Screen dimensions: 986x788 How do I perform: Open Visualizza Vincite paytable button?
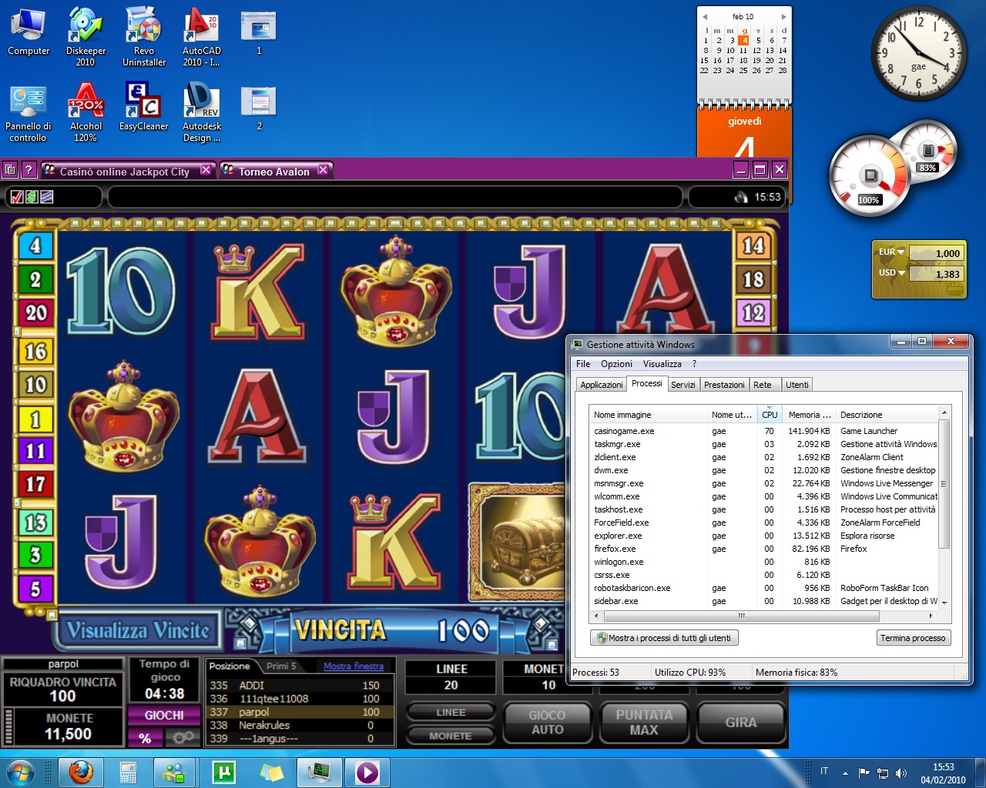[x=138, y=631]
